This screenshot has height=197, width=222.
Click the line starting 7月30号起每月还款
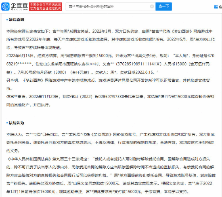82,72
